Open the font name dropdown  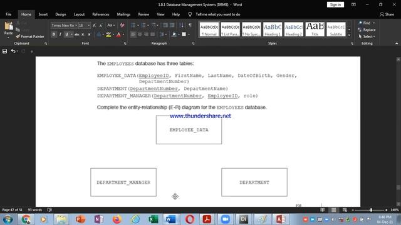(76, 25)
